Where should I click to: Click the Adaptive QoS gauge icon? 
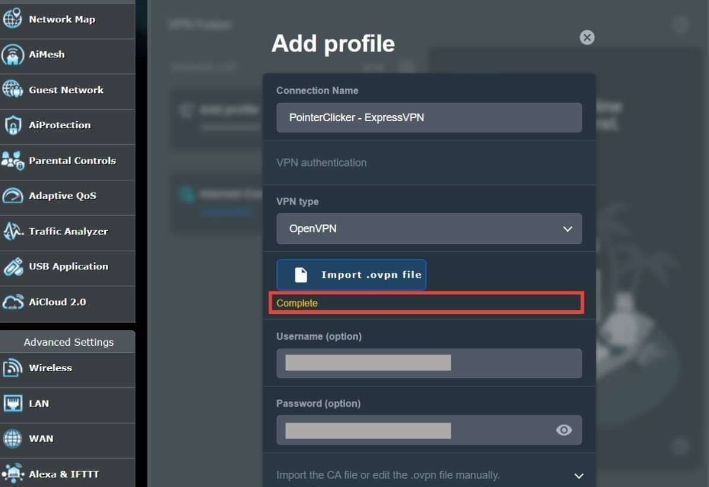click(12, 196)
